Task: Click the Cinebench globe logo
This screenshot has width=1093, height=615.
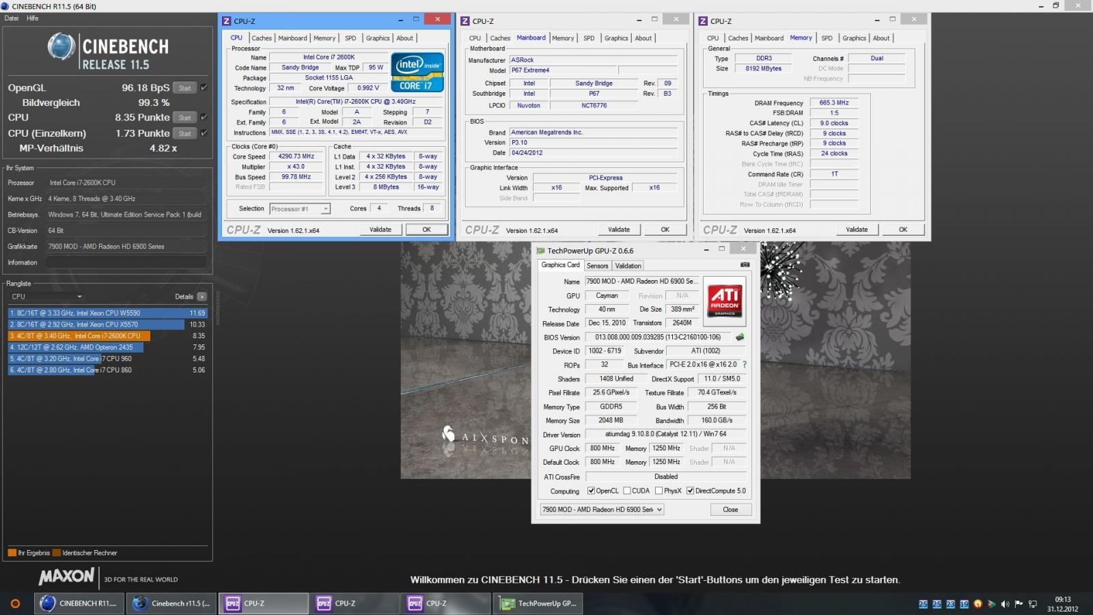Action: (x=61, y=46)
